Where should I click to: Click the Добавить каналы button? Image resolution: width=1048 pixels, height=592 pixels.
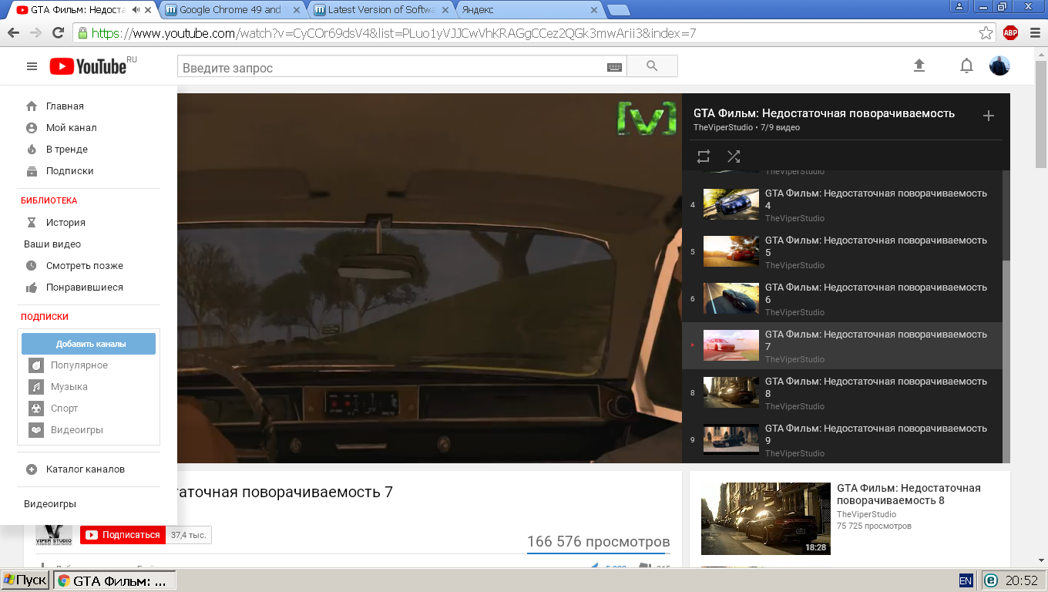pyautogui.click(x=89, y=344)
